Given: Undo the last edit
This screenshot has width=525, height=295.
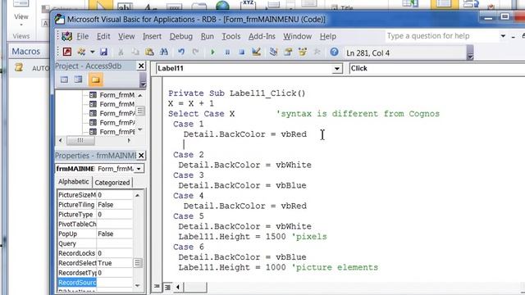Looking at the screenshot, I should point(181,52).
